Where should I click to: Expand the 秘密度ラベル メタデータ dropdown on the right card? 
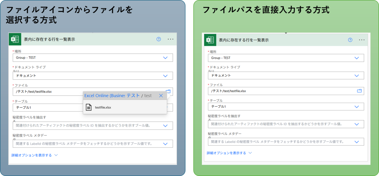point(357,142)
